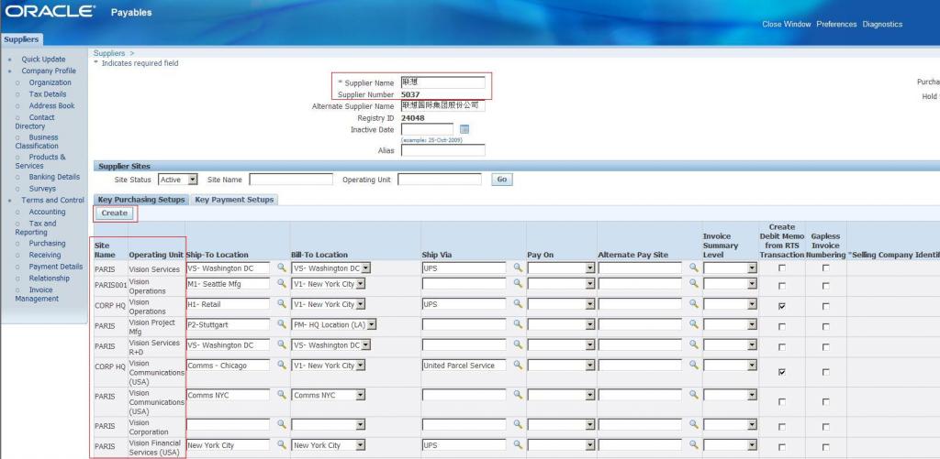Select the Suppliers top tab
Viewport: 940px width, 459px height.
pos(21,39)
